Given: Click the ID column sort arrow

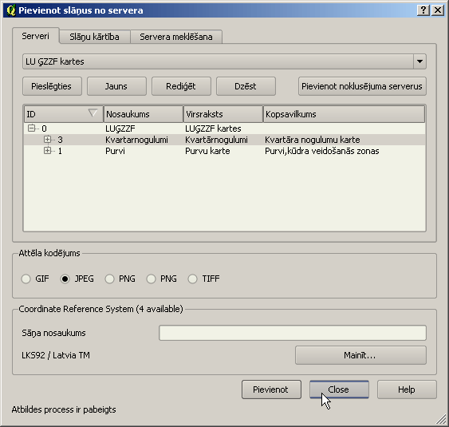Looking at the screenshot, I should [93, 113].
